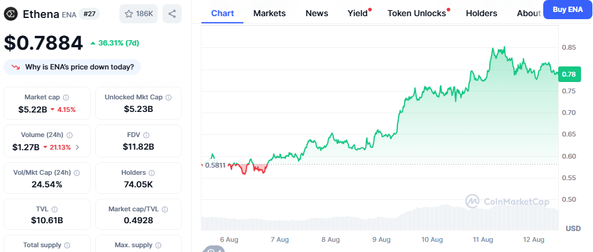593x252 pixels.
Task: Click the 0.78 current price marker
Action: pyautogui.click(x=569, y=74)
